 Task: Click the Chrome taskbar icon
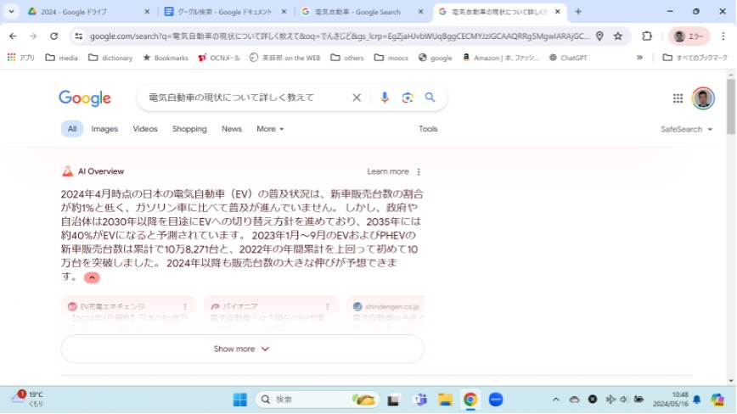[470, 400]
